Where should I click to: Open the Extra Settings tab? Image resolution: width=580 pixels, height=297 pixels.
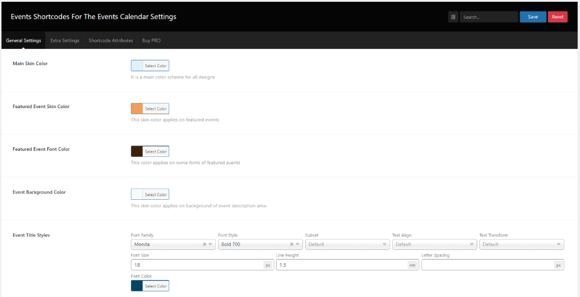(x=65, y=40)
